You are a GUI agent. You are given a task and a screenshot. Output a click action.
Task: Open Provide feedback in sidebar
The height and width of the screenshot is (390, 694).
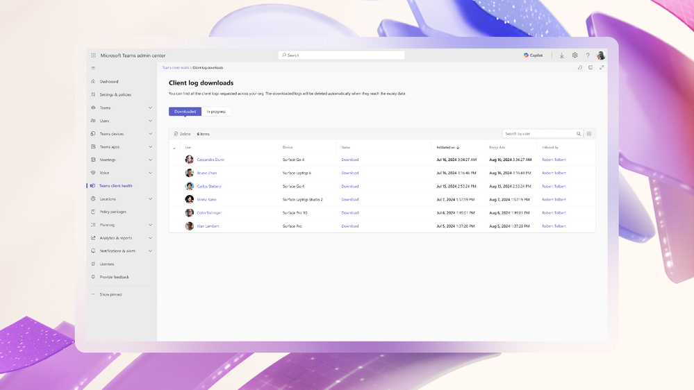(x=114, y=278)
